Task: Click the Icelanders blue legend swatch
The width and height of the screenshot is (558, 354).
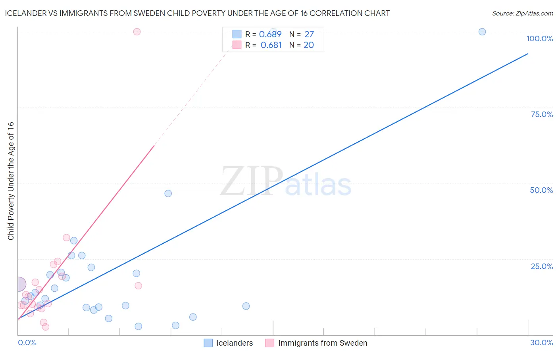Action: pyautogui.click(x=208, y=343)
